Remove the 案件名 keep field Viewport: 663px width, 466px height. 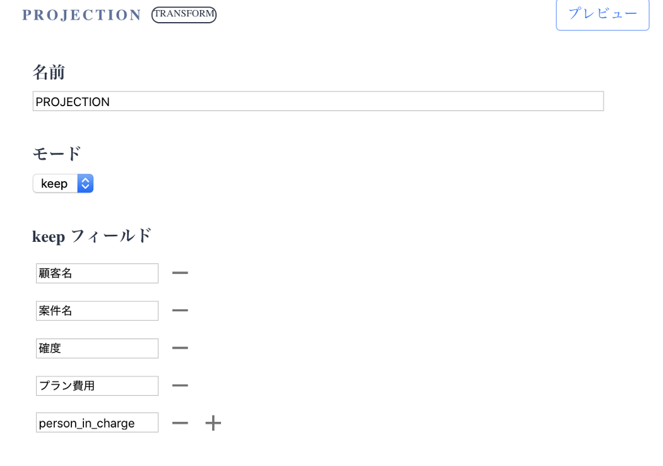click(x=180, y=311)
